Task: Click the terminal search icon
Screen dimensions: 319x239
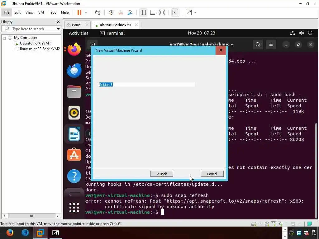Action: pyautogui.click(x=258, y=45)
